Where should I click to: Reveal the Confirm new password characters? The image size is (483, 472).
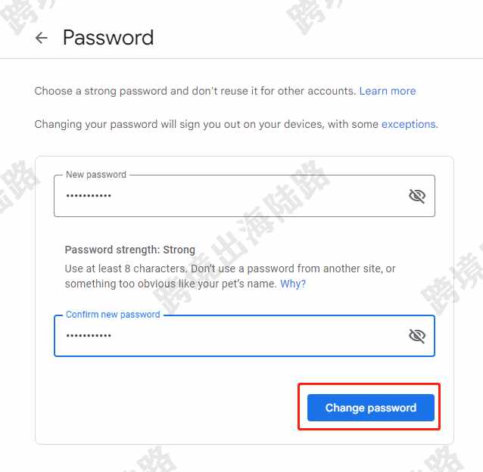point(417,336)
